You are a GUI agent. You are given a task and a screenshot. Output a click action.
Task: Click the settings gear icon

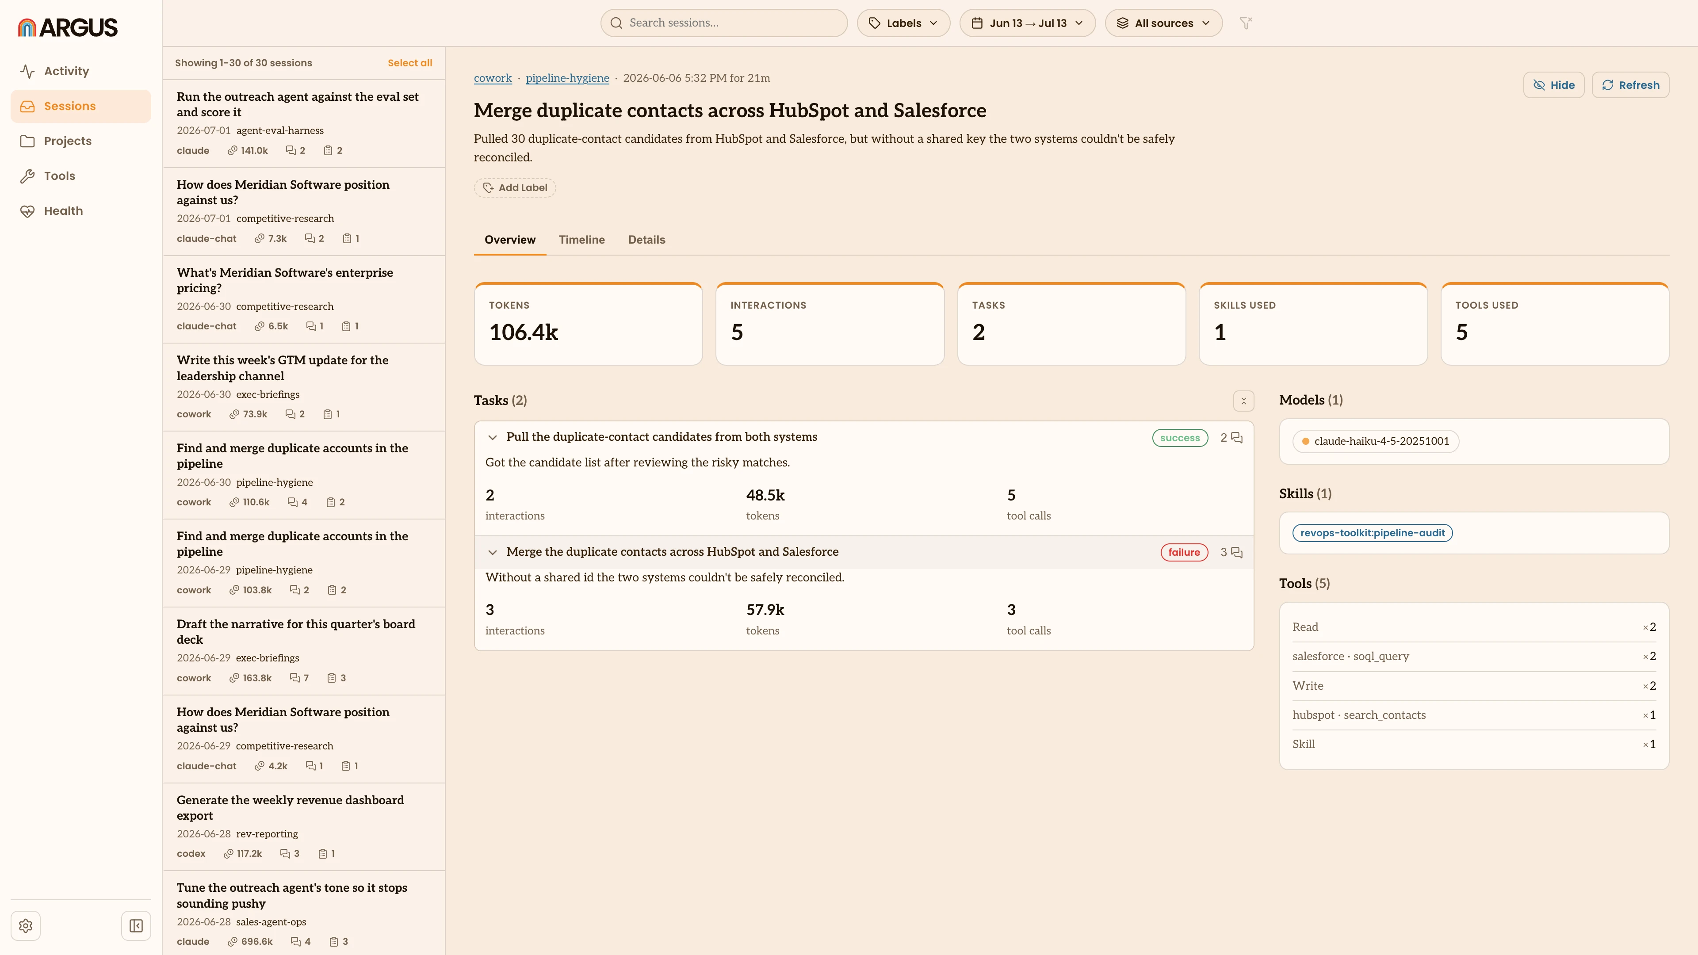26,926
